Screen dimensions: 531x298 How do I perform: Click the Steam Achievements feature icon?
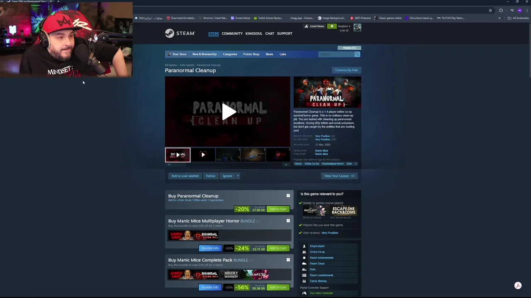tap(304, 258)
